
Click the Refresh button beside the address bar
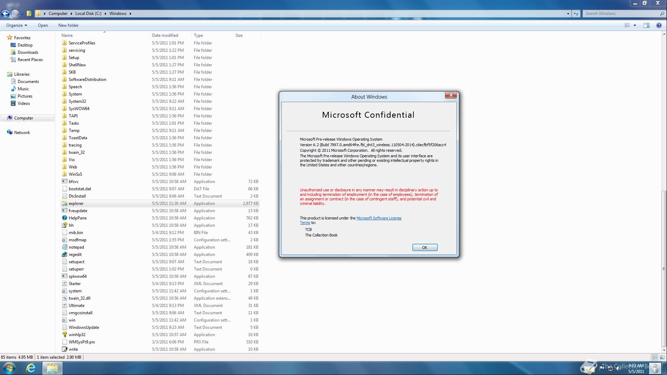[x=576, y=14]
